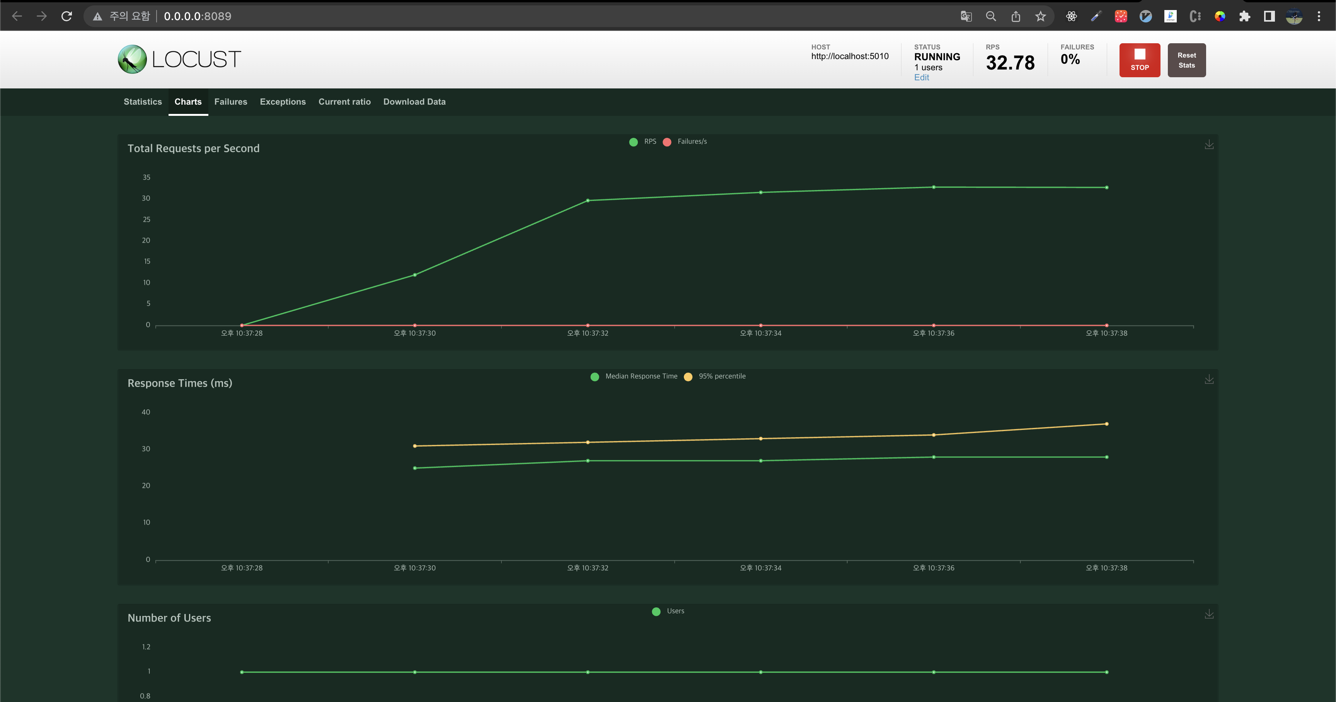Open the React DevTools extension icon
The image size is (1336, 702).
tap(1071, 16)
